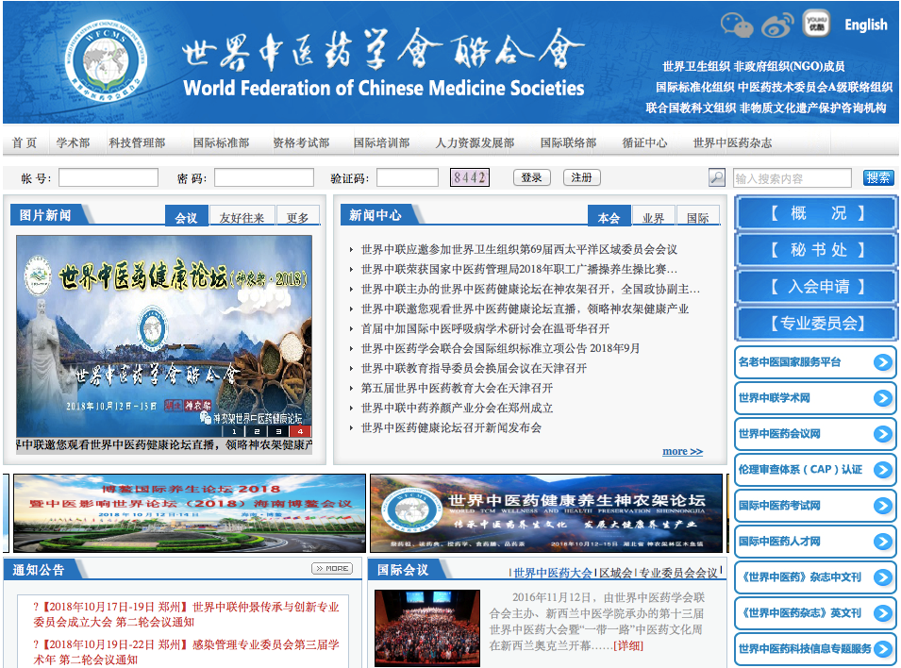
Task: Select slide 1 in the news carousel
Action: [x=234, y=431]
